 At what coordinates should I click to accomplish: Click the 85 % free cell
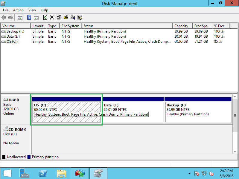(x=218, y=42)
